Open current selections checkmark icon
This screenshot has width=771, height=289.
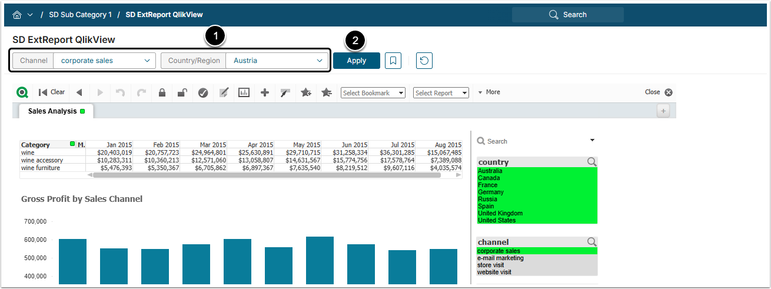(203, 92)
